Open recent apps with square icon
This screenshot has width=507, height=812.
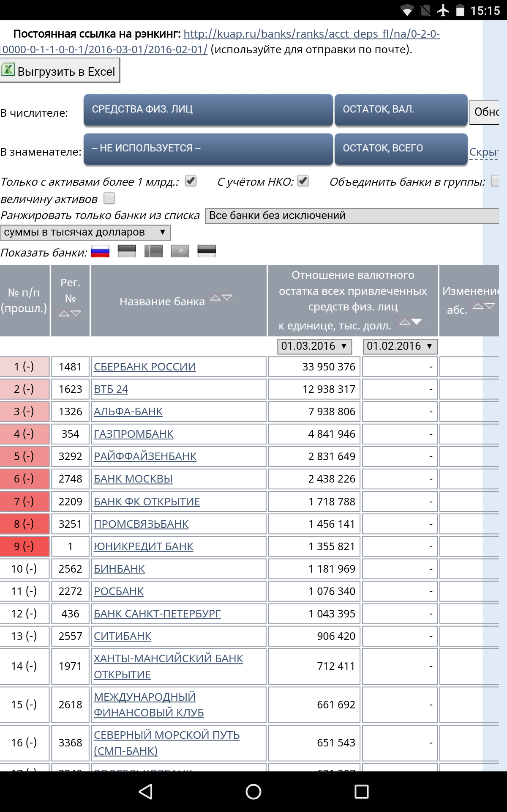[362, 792]
